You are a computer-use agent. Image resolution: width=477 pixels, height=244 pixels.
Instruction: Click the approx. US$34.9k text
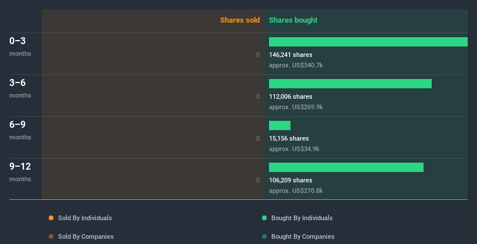[x=294, y=149]
